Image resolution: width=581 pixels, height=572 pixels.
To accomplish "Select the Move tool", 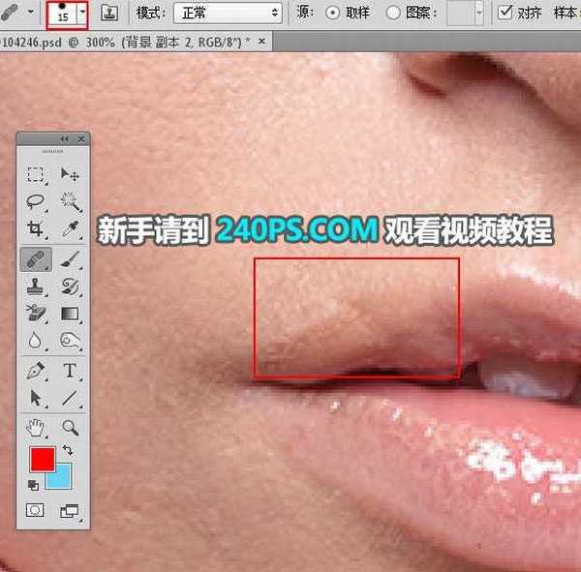I will coord(70,174).
